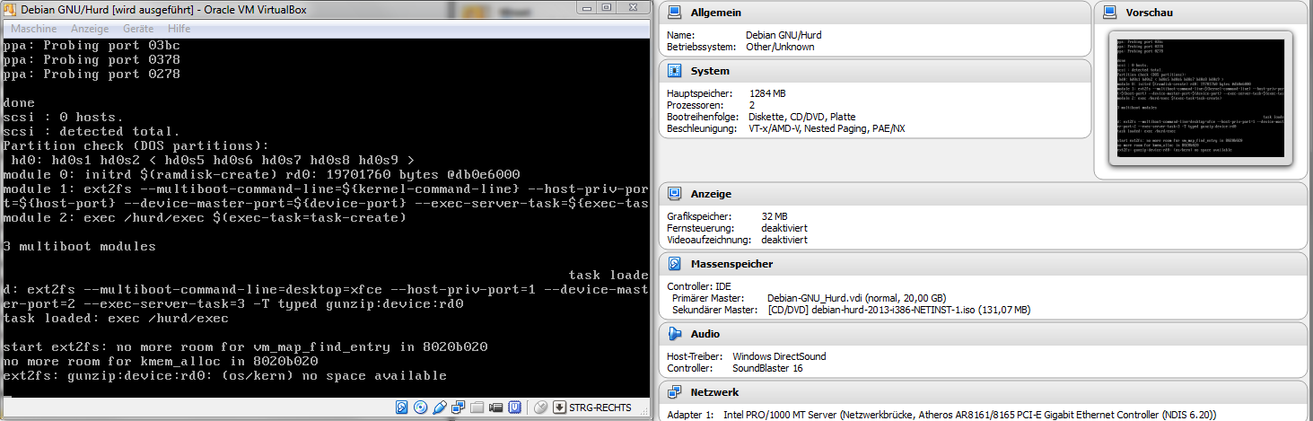Click the console error 'no more room for kmem_alloc'
Image resolution: width=1313 pixels, height=421 pixels.
point(161,361)
